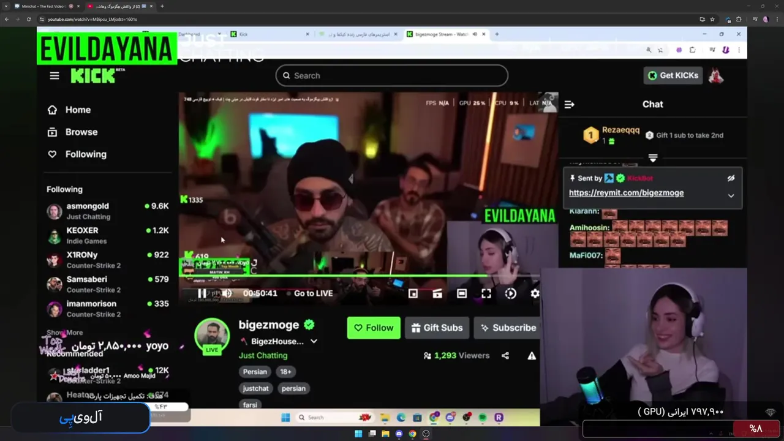Switch to the Kick browser tab
The height and width of the screenshot is (441, 784).
(269, 34)
